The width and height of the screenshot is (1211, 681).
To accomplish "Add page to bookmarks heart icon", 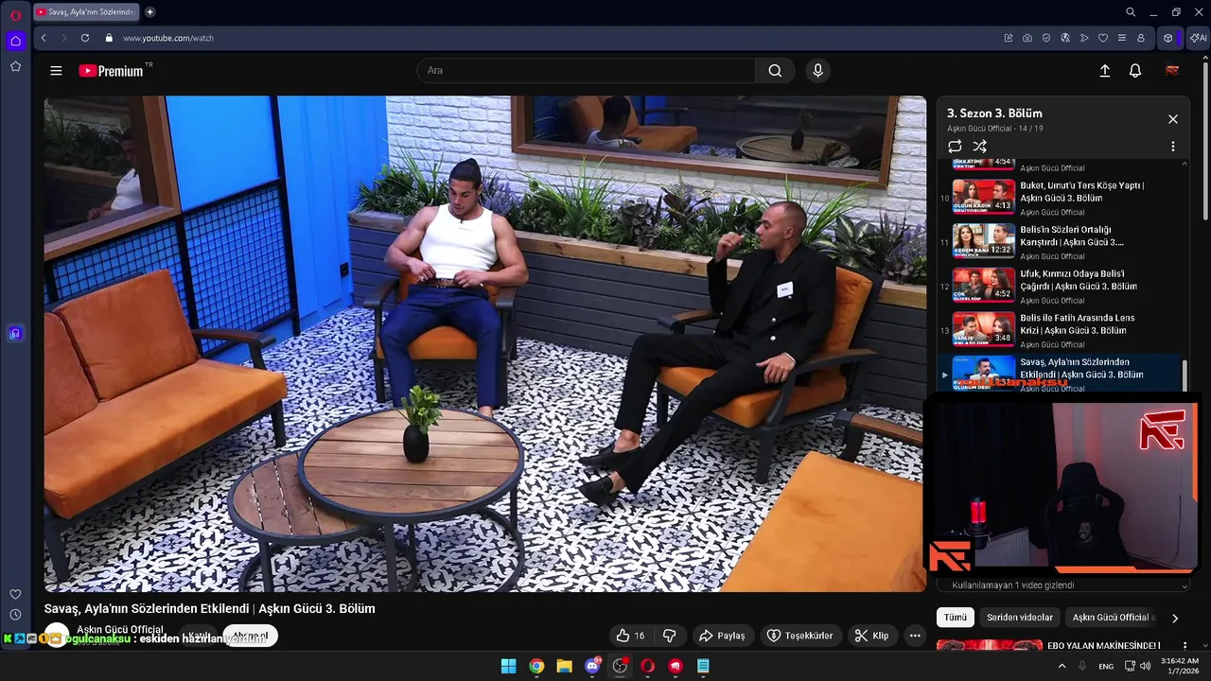I will coord(1103,38).
